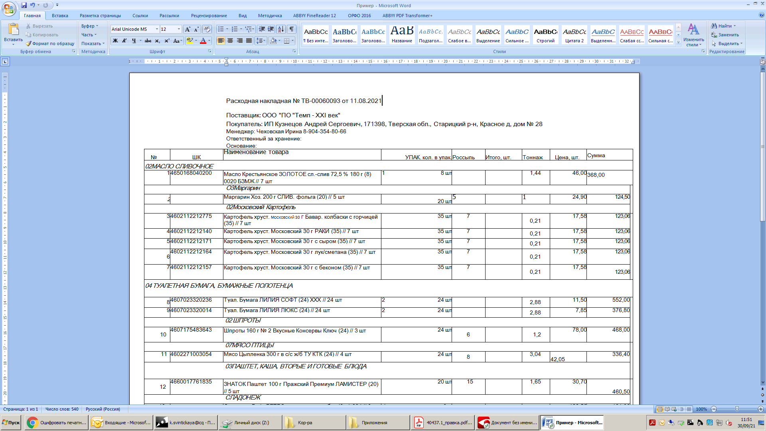
Task: Open the font name dropdown
Action: (x=157, y=29)
